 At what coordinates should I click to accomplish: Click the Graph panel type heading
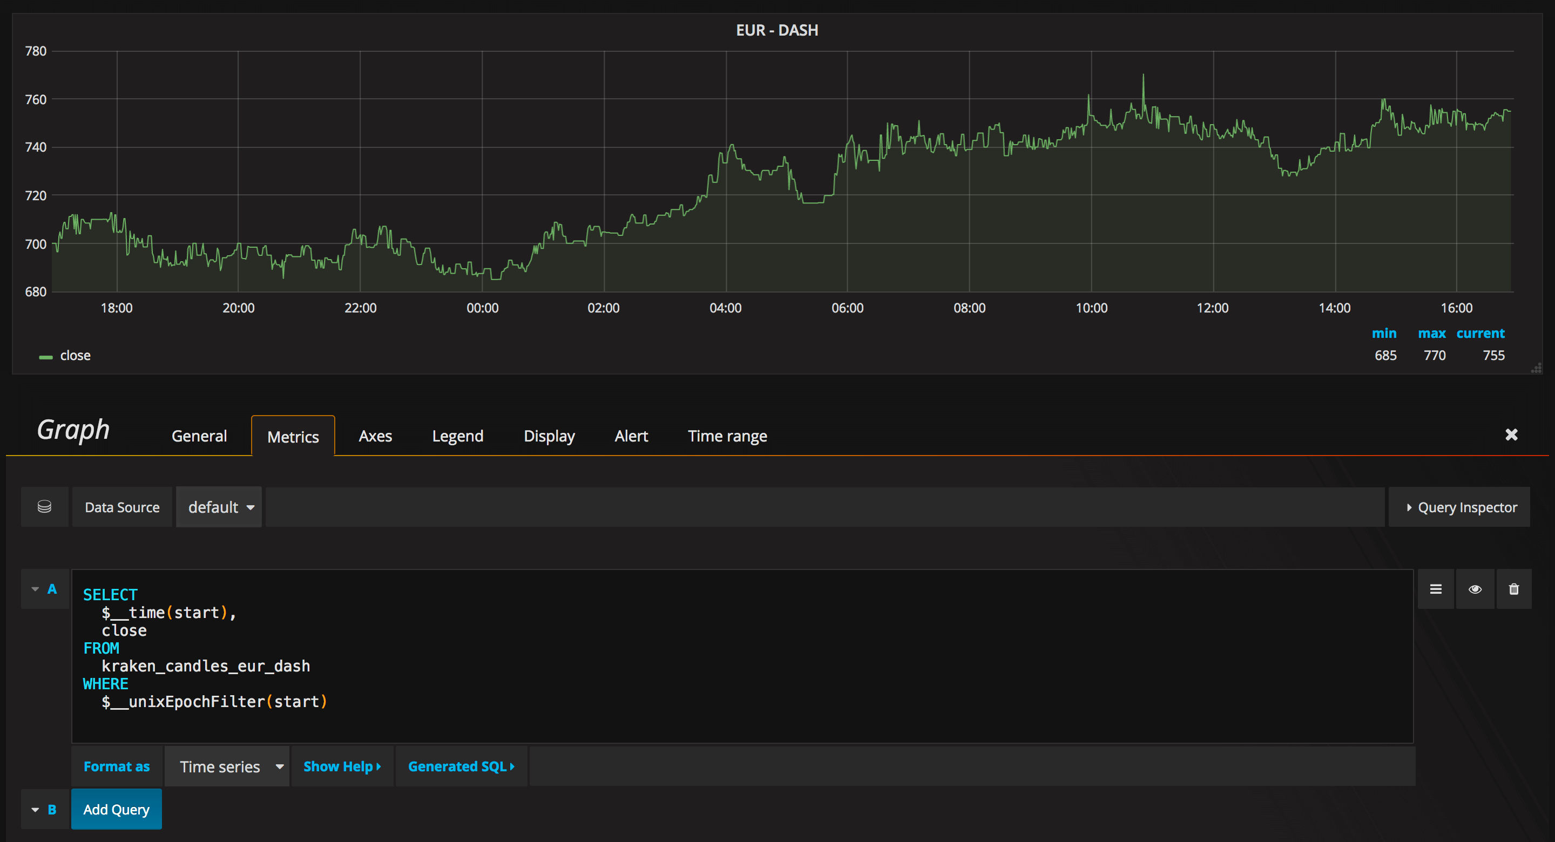[x=73, y=430]
